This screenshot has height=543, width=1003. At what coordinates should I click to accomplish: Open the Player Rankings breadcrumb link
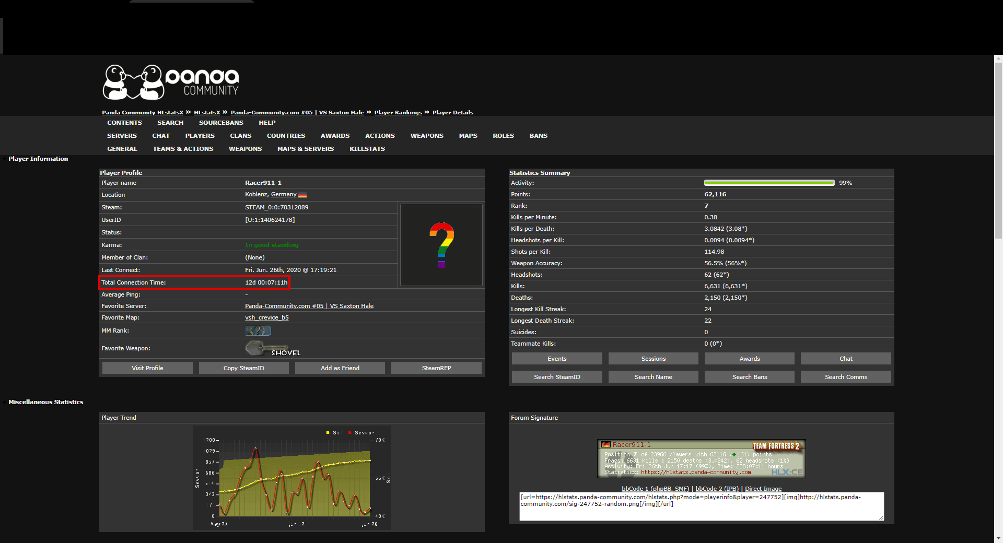click(398, 112)
